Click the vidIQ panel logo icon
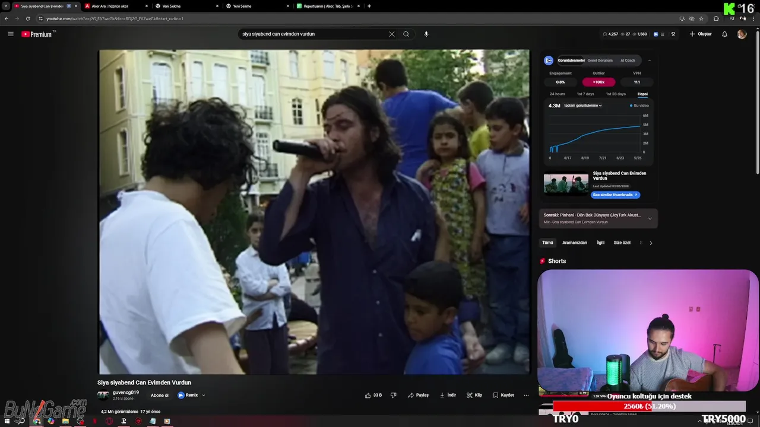760x427 pixels. [x=549, y=60]
